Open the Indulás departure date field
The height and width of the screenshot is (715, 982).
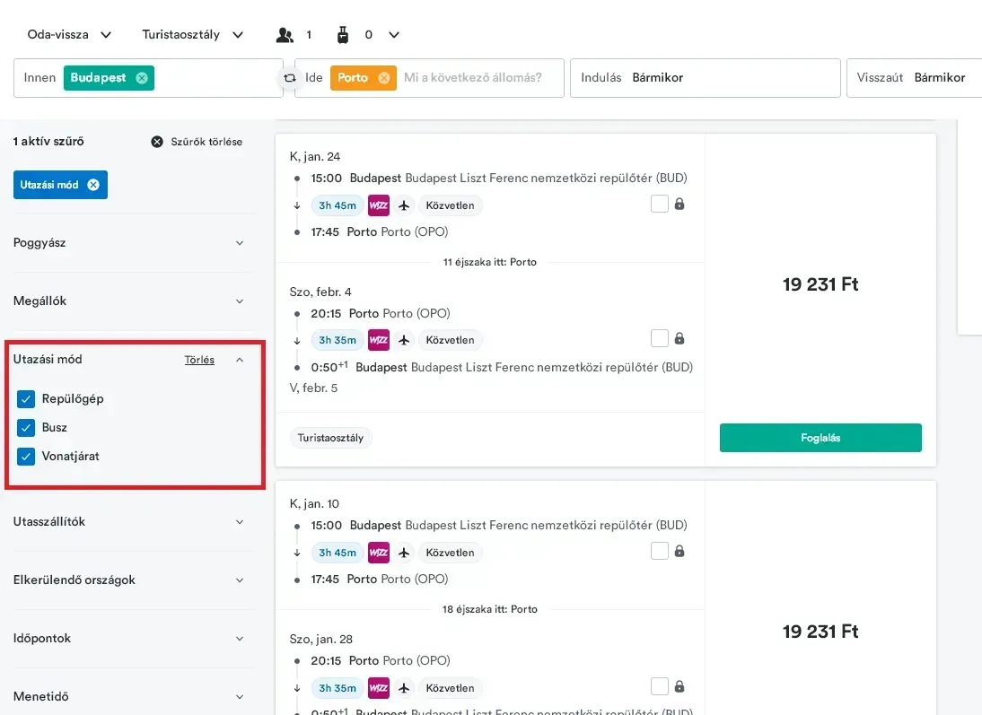click(706, 78)
